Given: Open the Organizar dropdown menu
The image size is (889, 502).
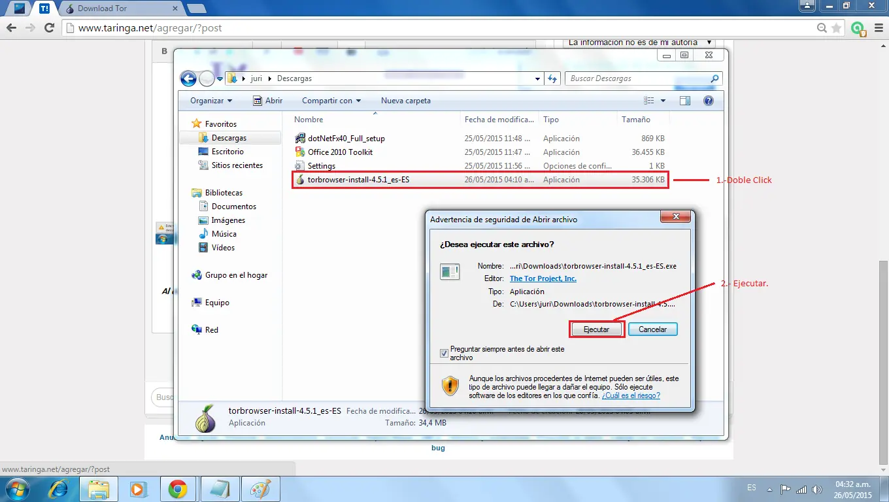Looking at the screenshot, I should click(x=211, y=101).
